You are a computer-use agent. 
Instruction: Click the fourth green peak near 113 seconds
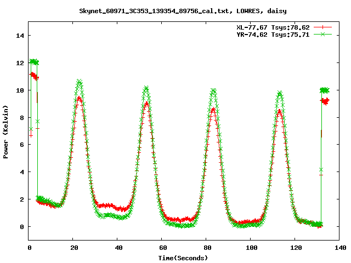click(x=280, y=93)
